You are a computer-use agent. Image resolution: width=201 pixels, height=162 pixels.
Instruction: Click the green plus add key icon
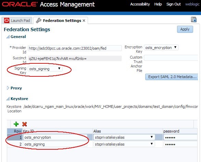click(x=16, y=124)
